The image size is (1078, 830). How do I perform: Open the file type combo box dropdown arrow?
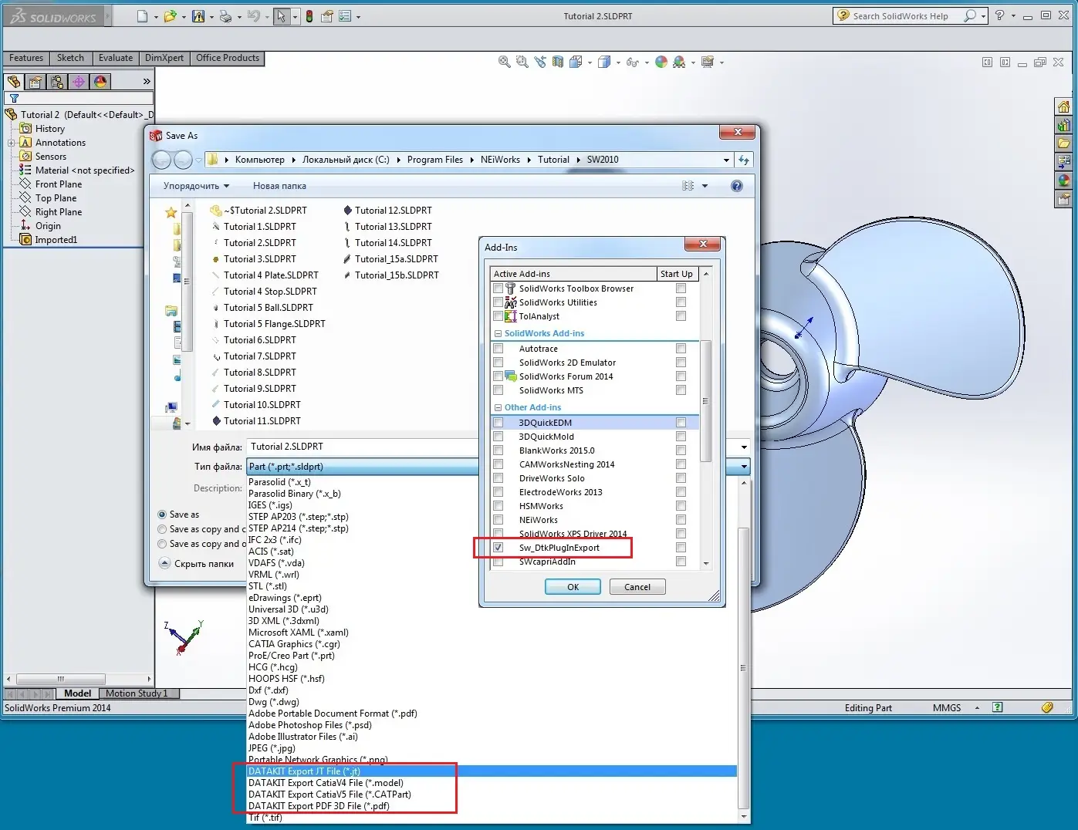click(x=744, y=467)
